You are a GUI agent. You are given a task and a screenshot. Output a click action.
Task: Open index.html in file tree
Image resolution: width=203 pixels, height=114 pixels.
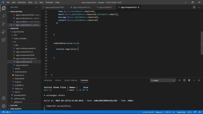click(x=19, y=79)
